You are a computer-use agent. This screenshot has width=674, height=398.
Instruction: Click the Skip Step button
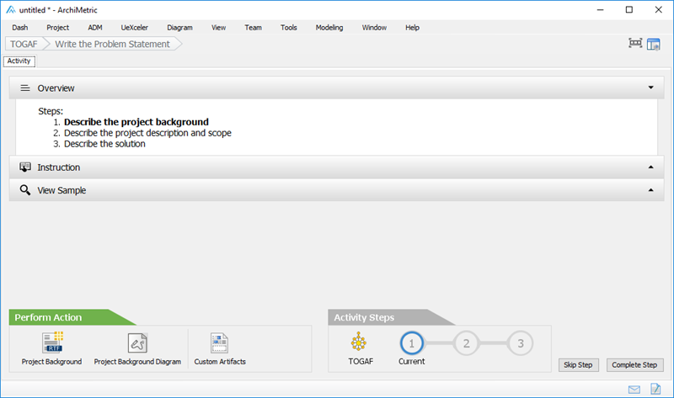coord(579,365)
